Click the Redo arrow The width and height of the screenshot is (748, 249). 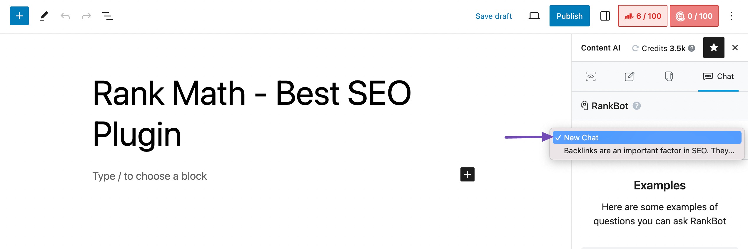coord(86,16)
